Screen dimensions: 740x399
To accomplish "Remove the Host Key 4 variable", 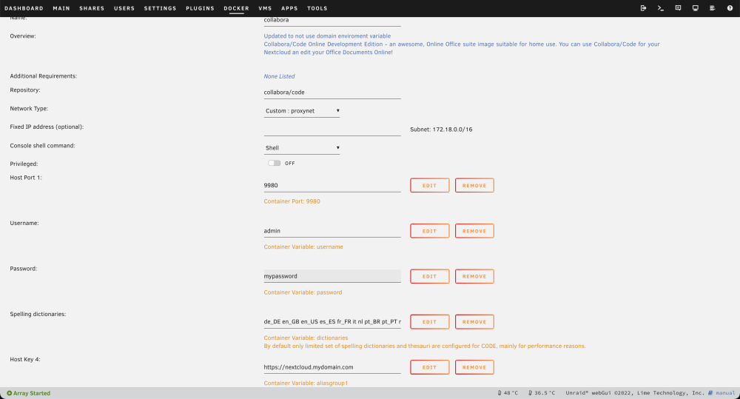I will [474, 367].
